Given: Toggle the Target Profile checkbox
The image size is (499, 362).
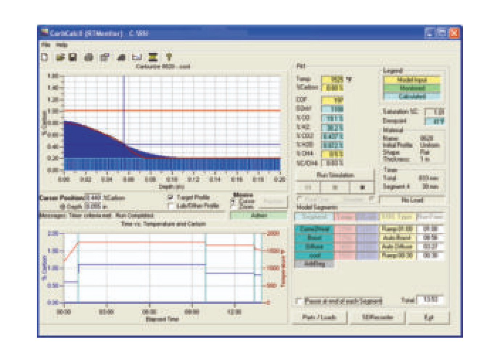Looking at the screenshot, I should coord(171,198).
